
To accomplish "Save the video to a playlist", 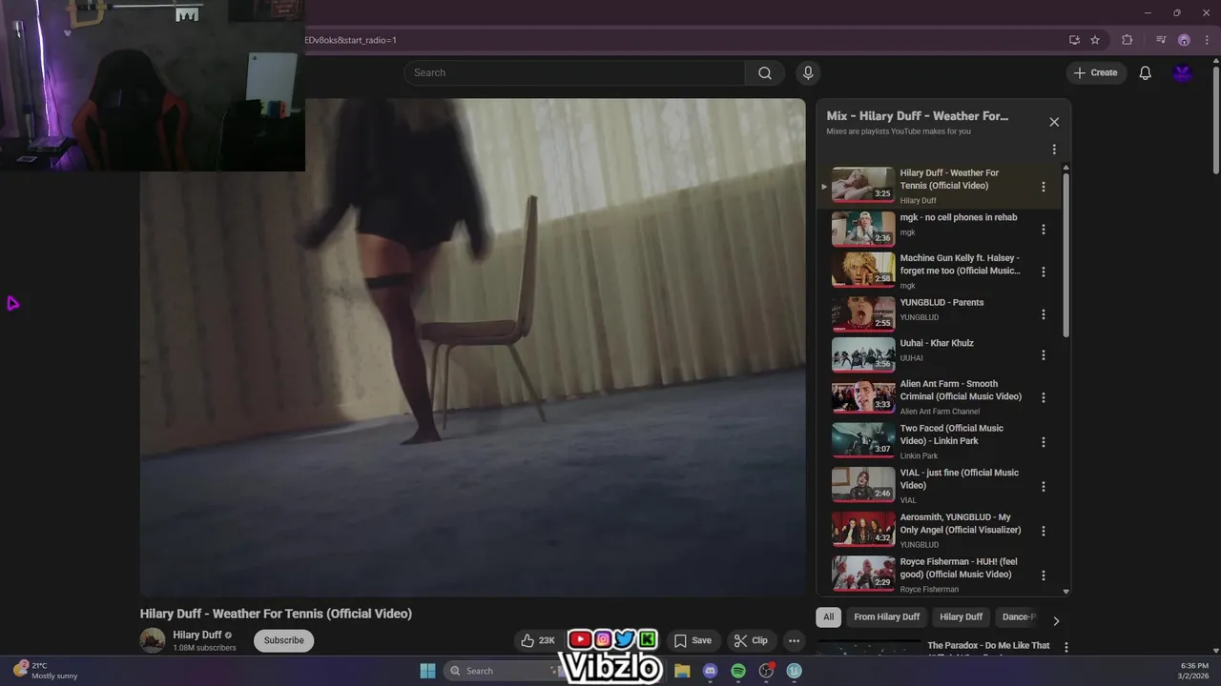I will pos(693,641).
